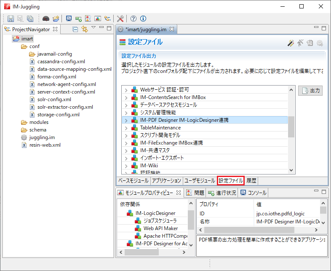Click the person module toolbar icon
The height and width of the screenshot is (271, 331).
88,19
